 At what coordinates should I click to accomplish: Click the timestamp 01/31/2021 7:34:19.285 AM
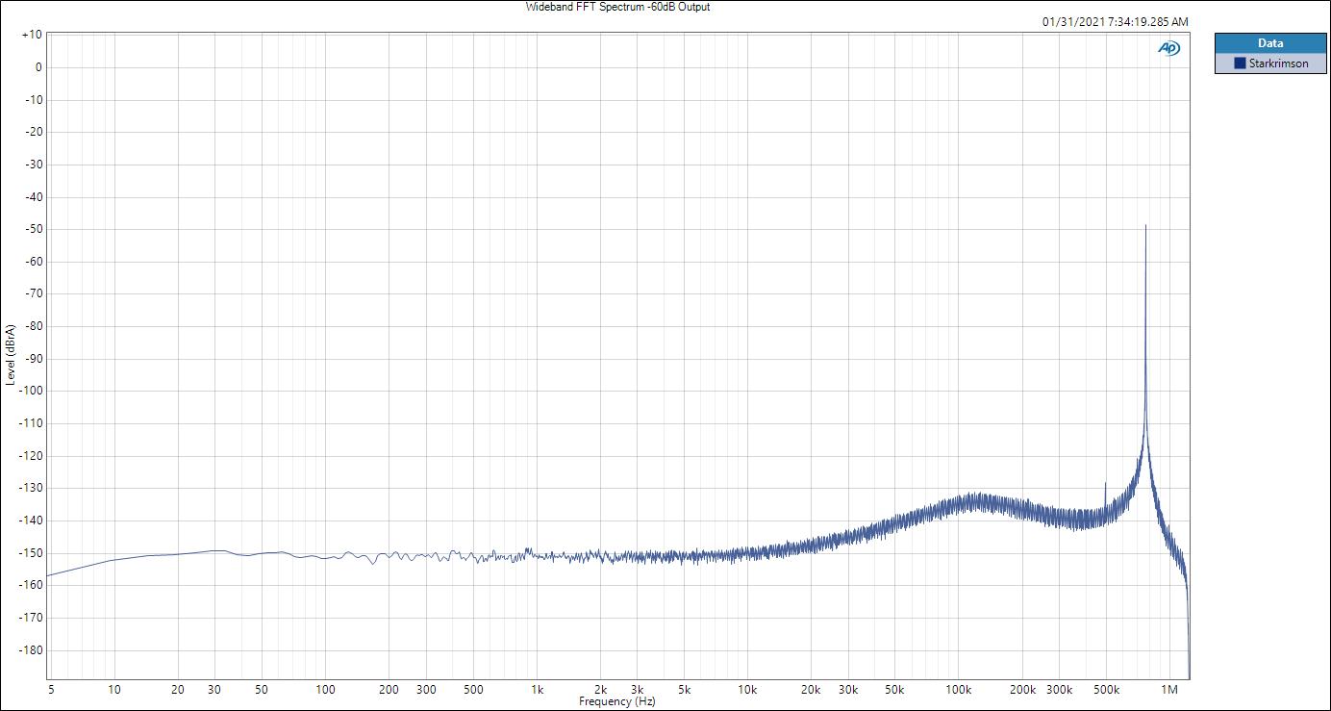(x=1116, y=21)
